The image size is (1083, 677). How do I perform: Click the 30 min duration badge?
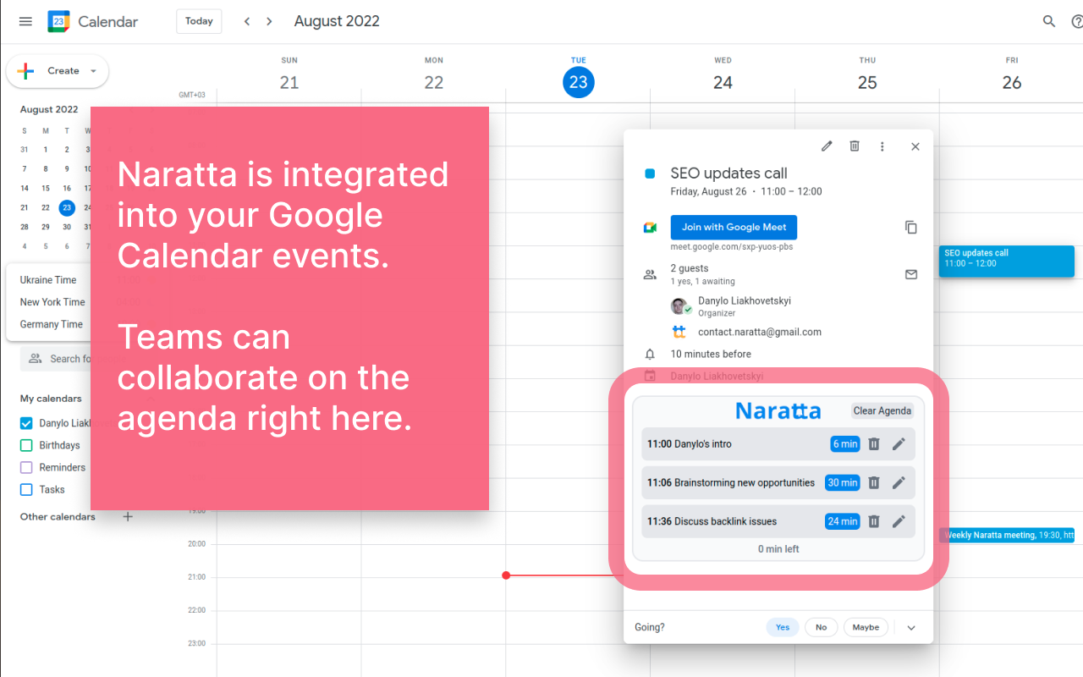(843, 482)
